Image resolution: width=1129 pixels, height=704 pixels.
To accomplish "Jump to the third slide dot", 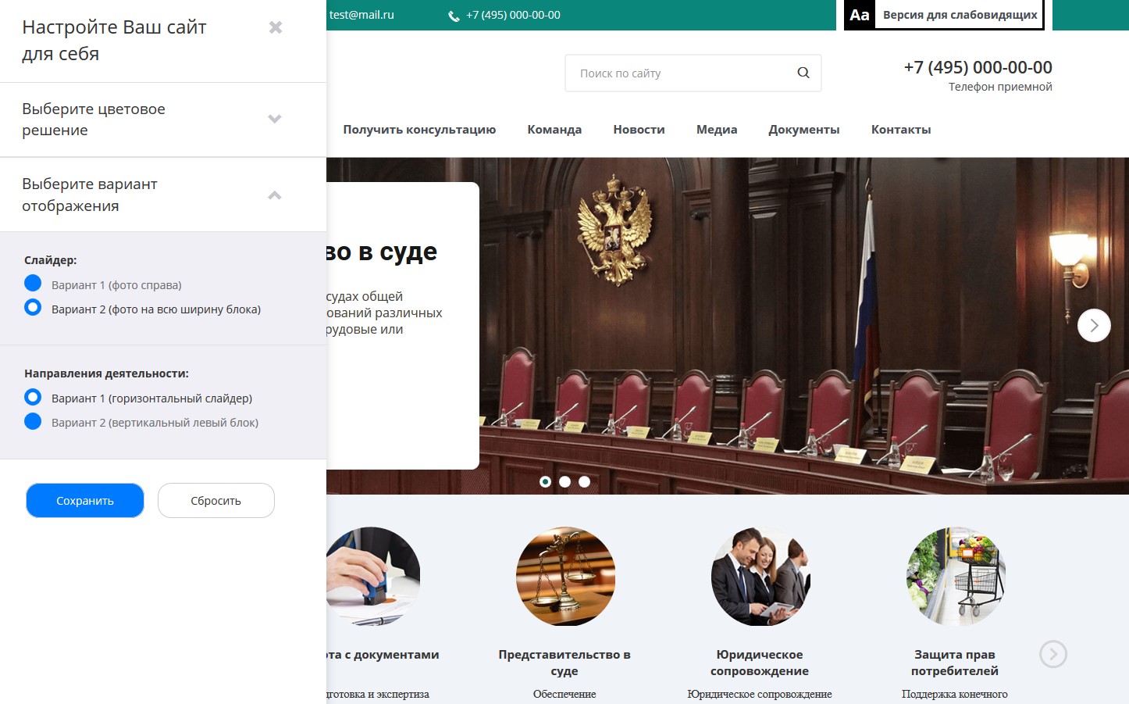I will (584, 482).
